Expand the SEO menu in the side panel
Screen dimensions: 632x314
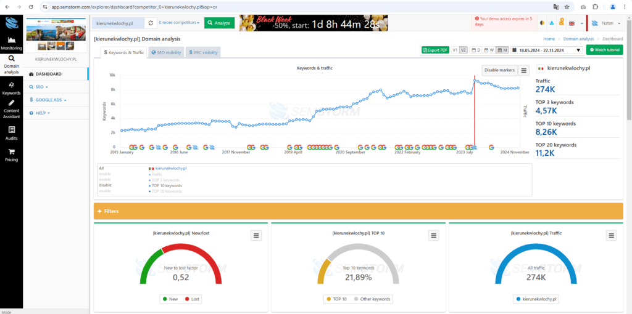[39, 87]
